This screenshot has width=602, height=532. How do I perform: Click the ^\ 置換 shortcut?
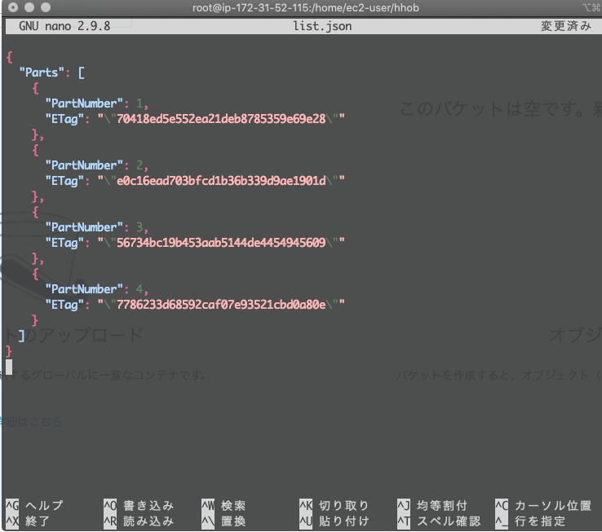(x=224, y=521)
